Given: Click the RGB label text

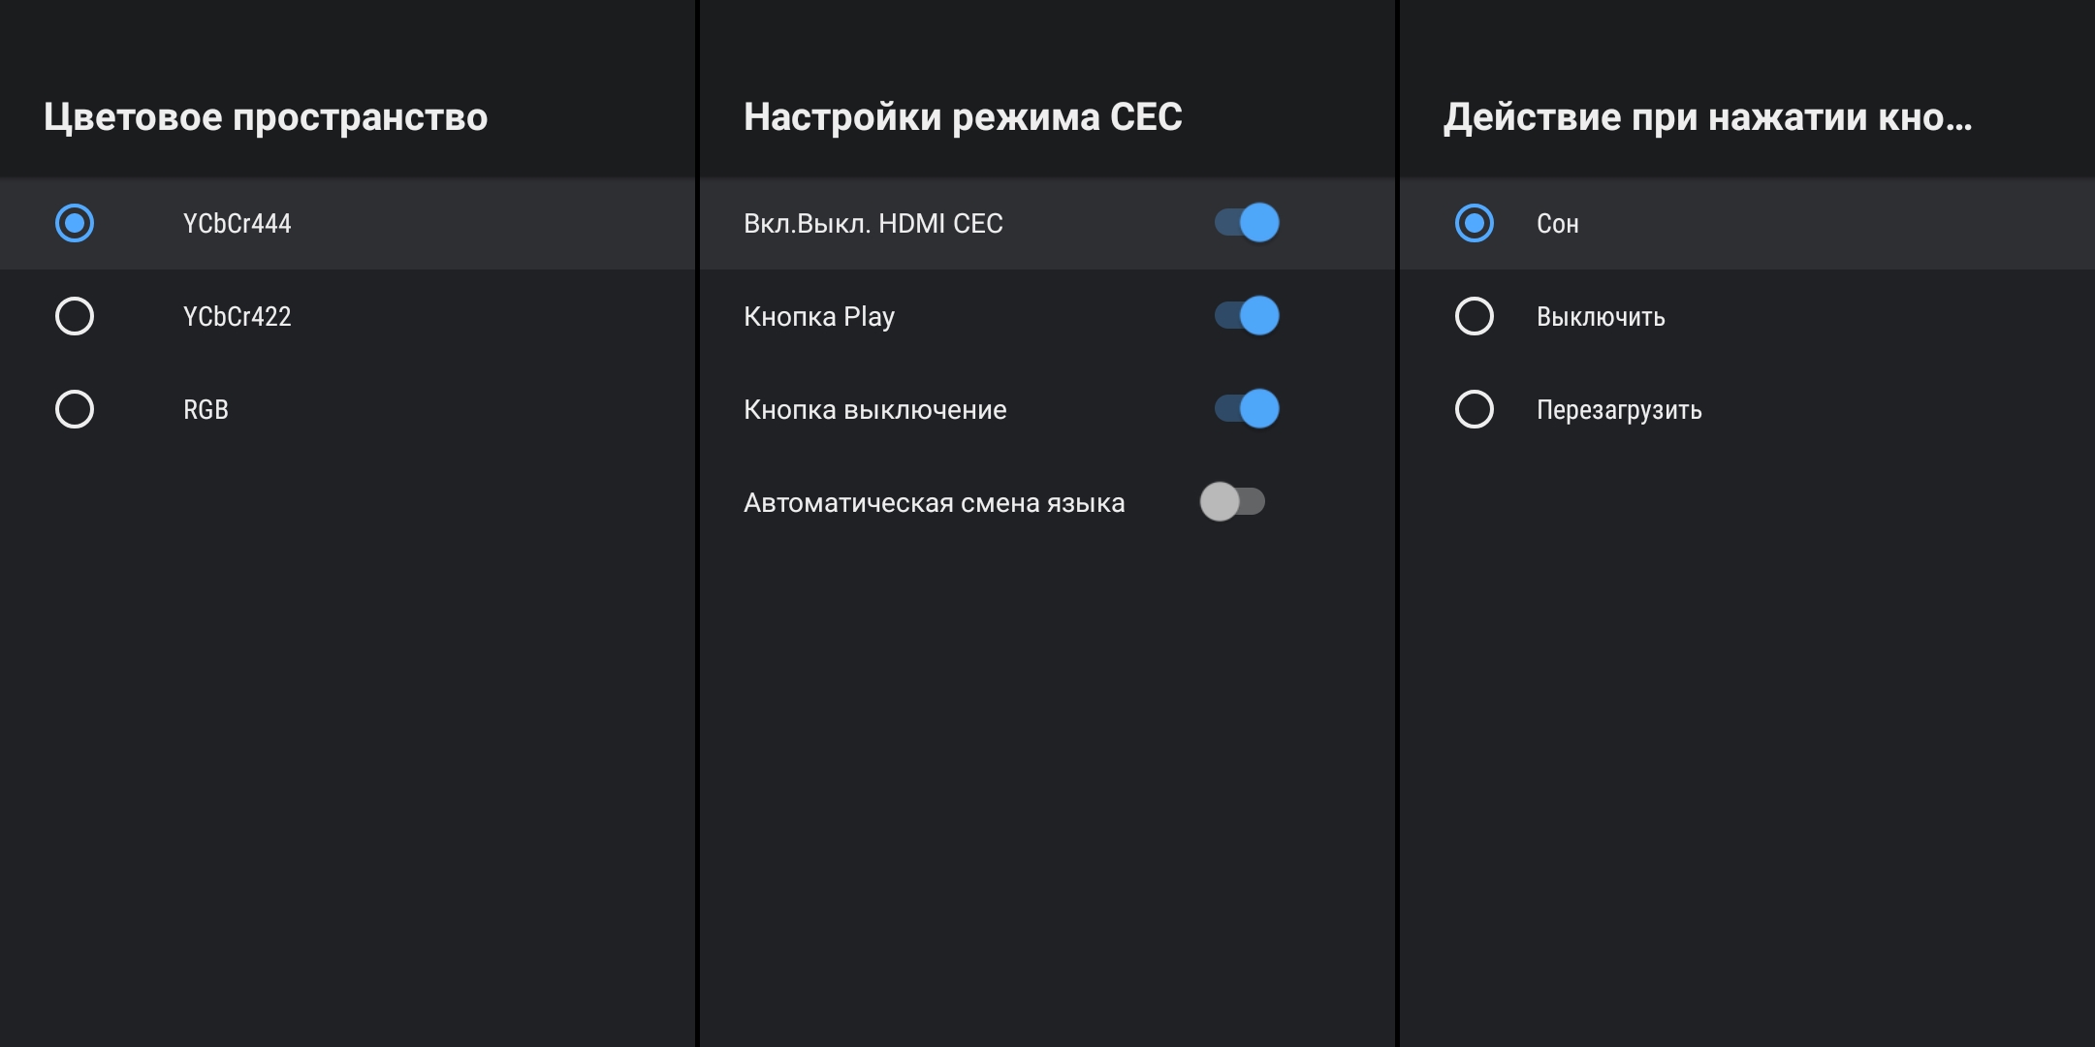Looking at the screenshot, I should click(206, 410).
